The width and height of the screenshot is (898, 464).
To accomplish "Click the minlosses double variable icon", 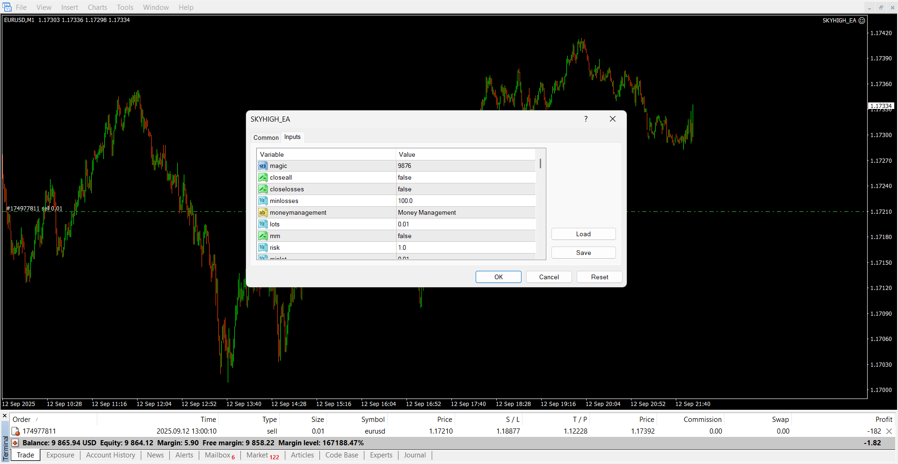I will (x=262, y=201).
